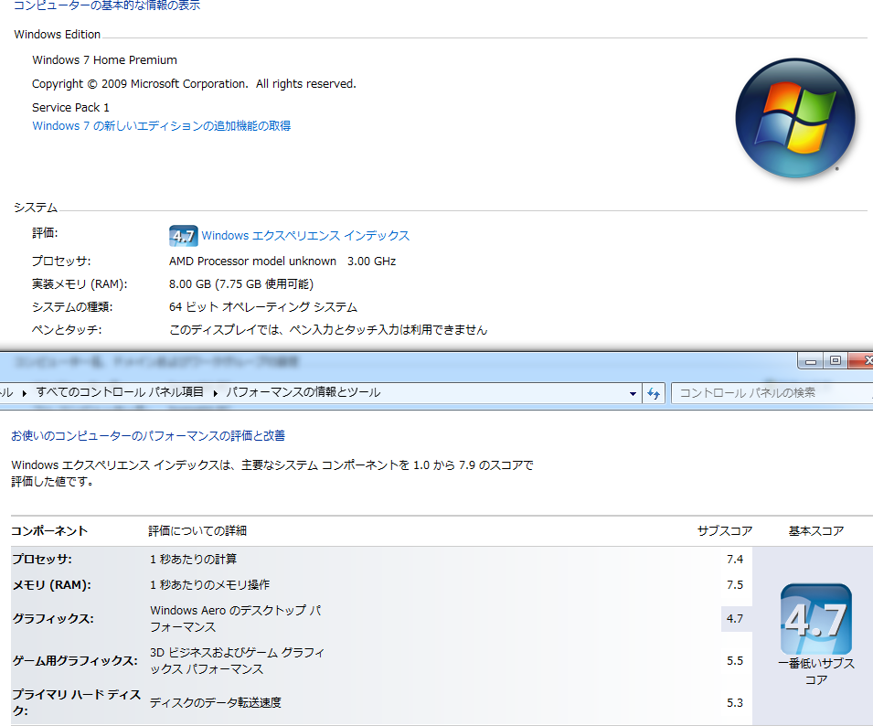The height and width of the screenshot is (726, 873).
Task: Select the ゲーム用グラフィックス subscore 5.5
Action: coord(735,661)
